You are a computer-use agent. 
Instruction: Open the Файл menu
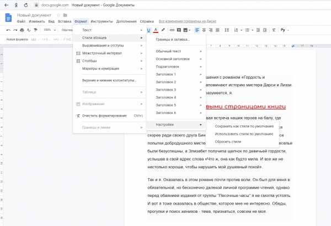click(x=21, y=21)
